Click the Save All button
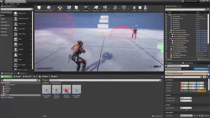Image resolution: width=210 pixels, height=118 pixels. click(x=27, y=76)
